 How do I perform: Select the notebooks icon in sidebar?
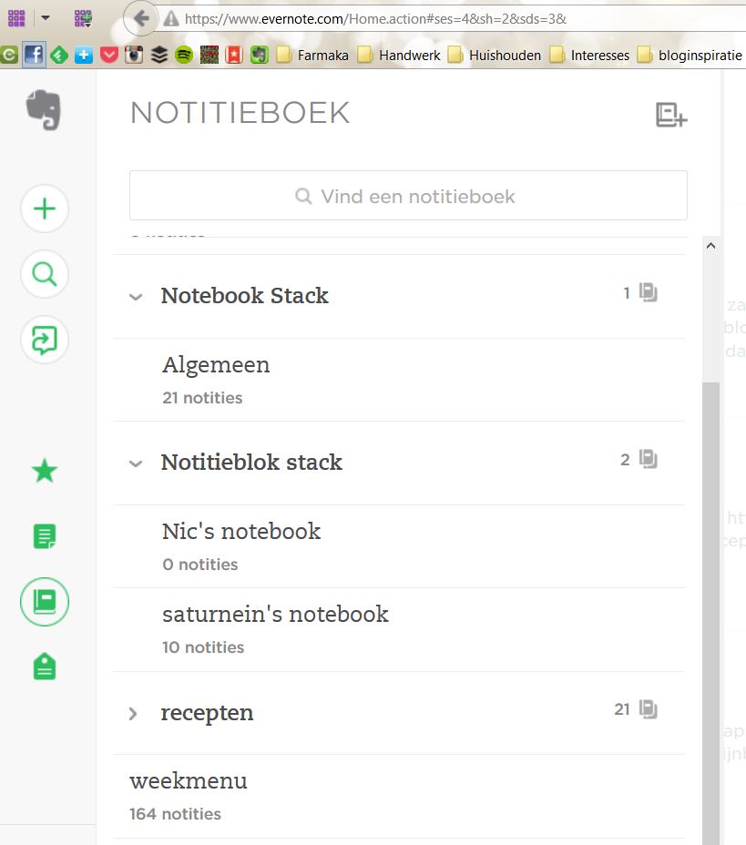[x=45, y=602]
